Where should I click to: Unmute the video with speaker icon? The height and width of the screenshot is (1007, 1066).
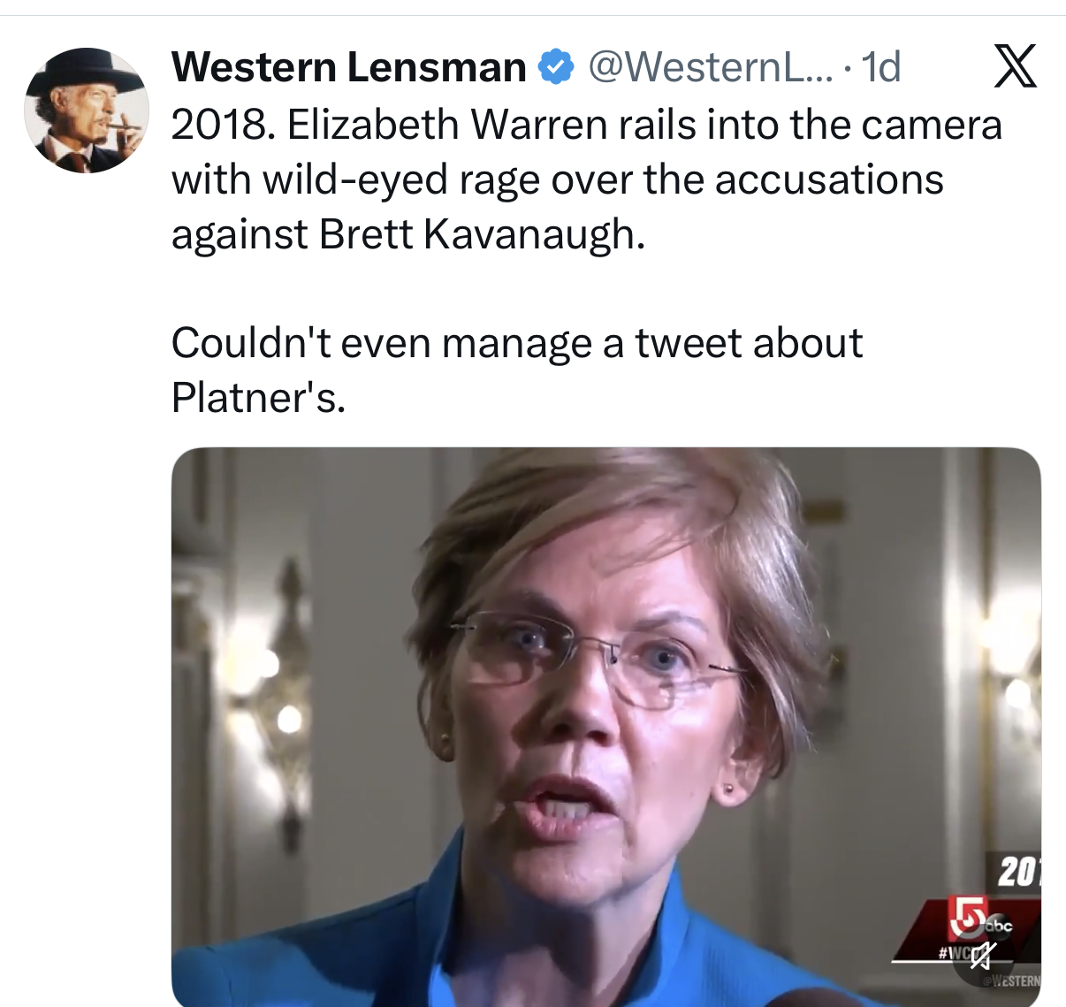coord(983,954)
